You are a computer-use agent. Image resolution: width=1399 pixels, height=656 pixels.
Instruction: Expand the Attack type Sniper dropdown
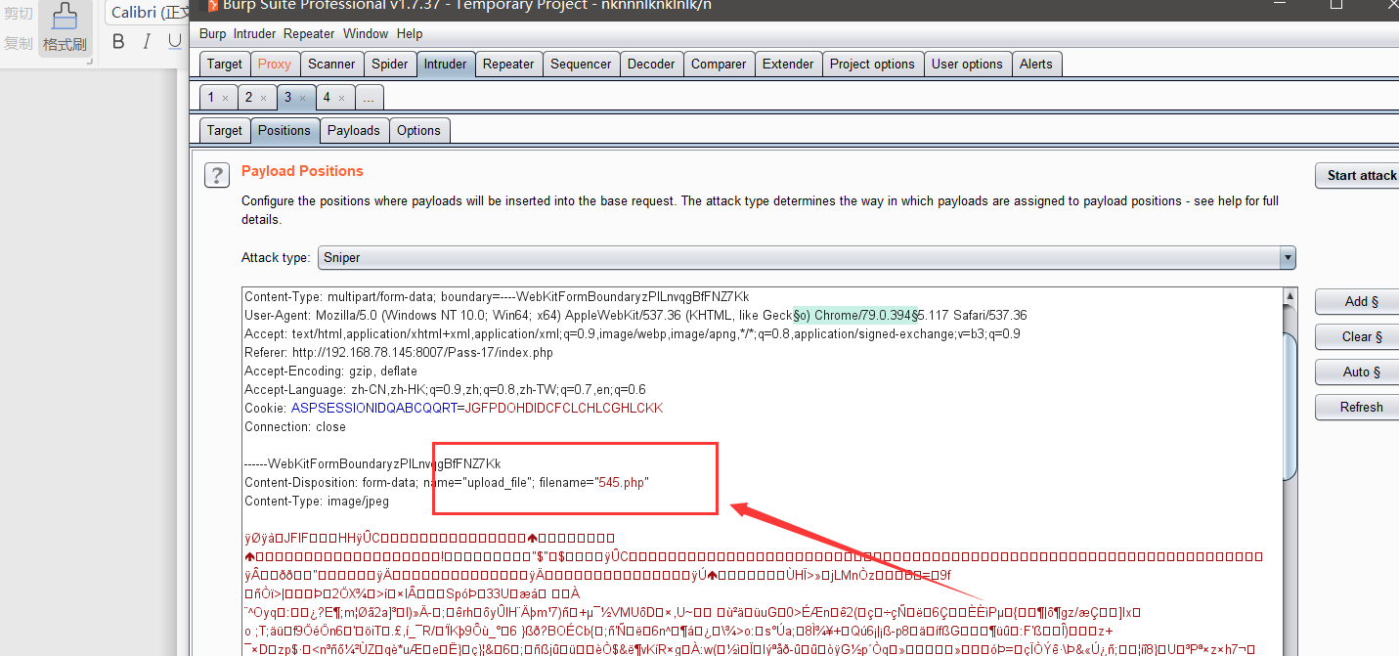(x=807, y=258)
